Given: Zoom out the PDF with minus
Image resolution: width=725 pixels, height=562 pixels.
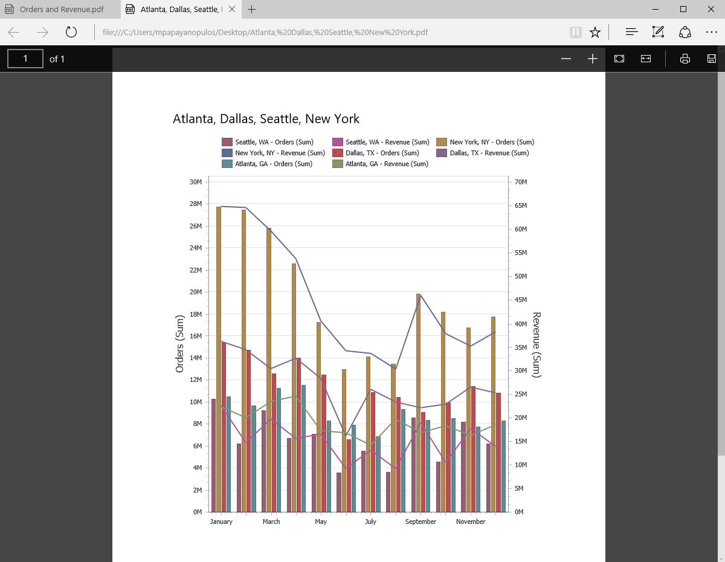Looking at the screenshot, I should (566, 59).
